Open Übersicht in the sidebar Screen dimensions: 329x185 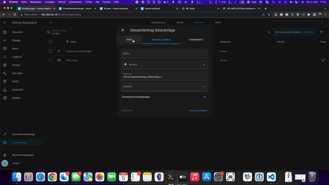pos(22,32)
